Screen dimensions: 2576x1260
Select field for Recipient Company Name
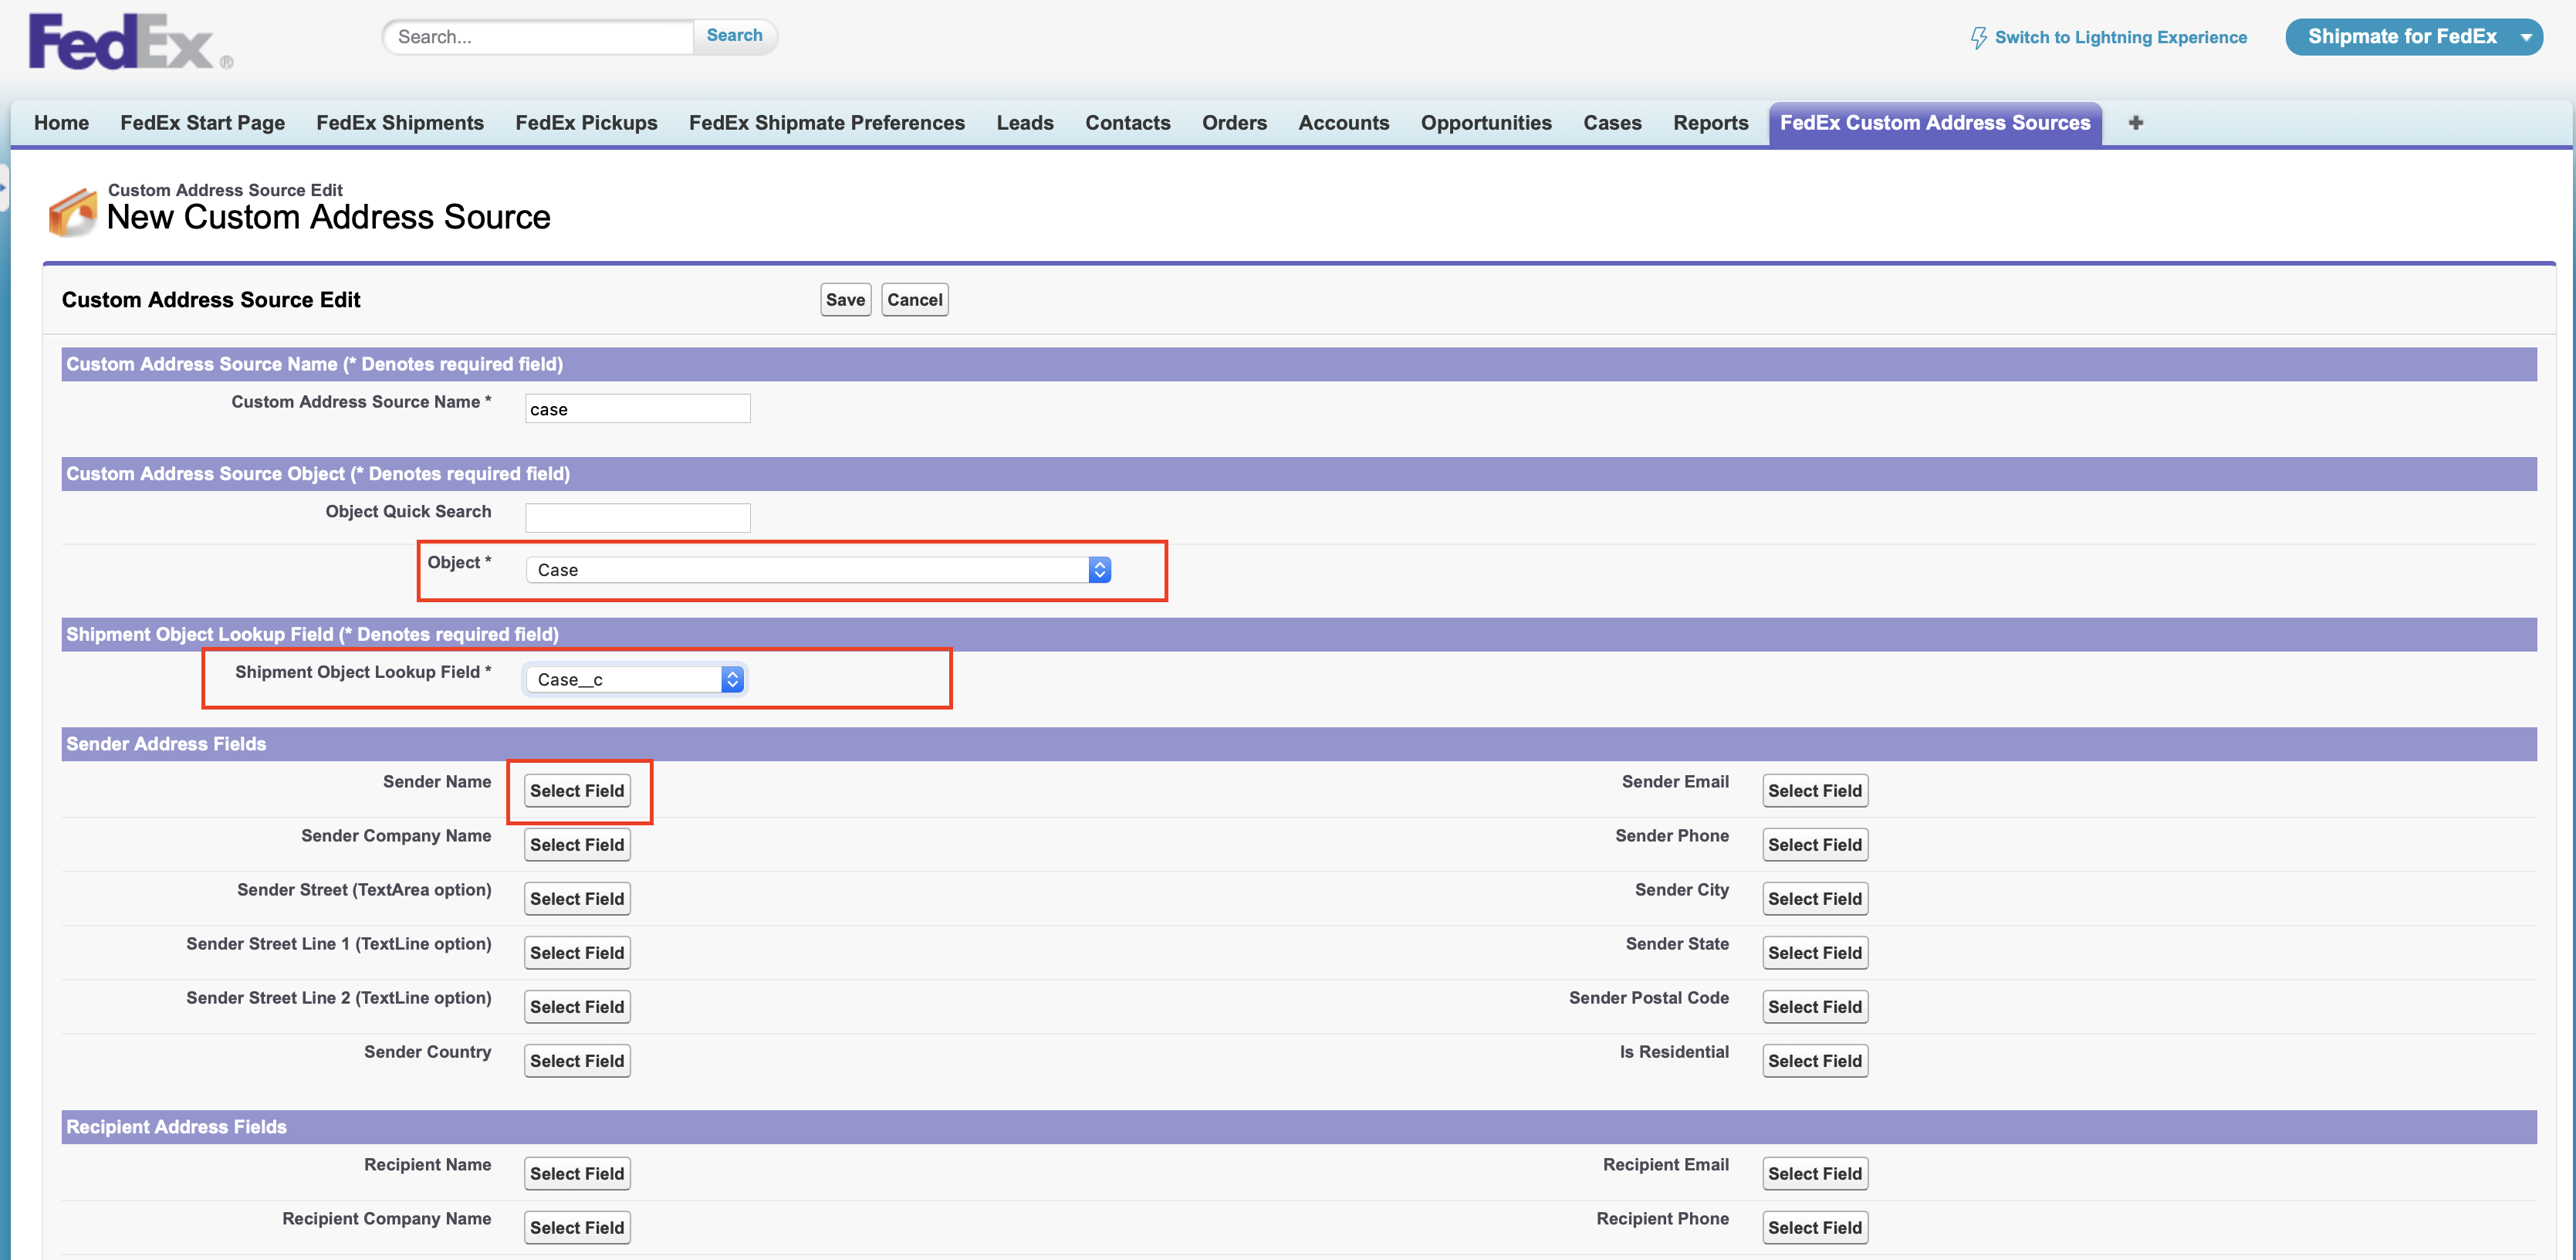[x=577, y=1228]
